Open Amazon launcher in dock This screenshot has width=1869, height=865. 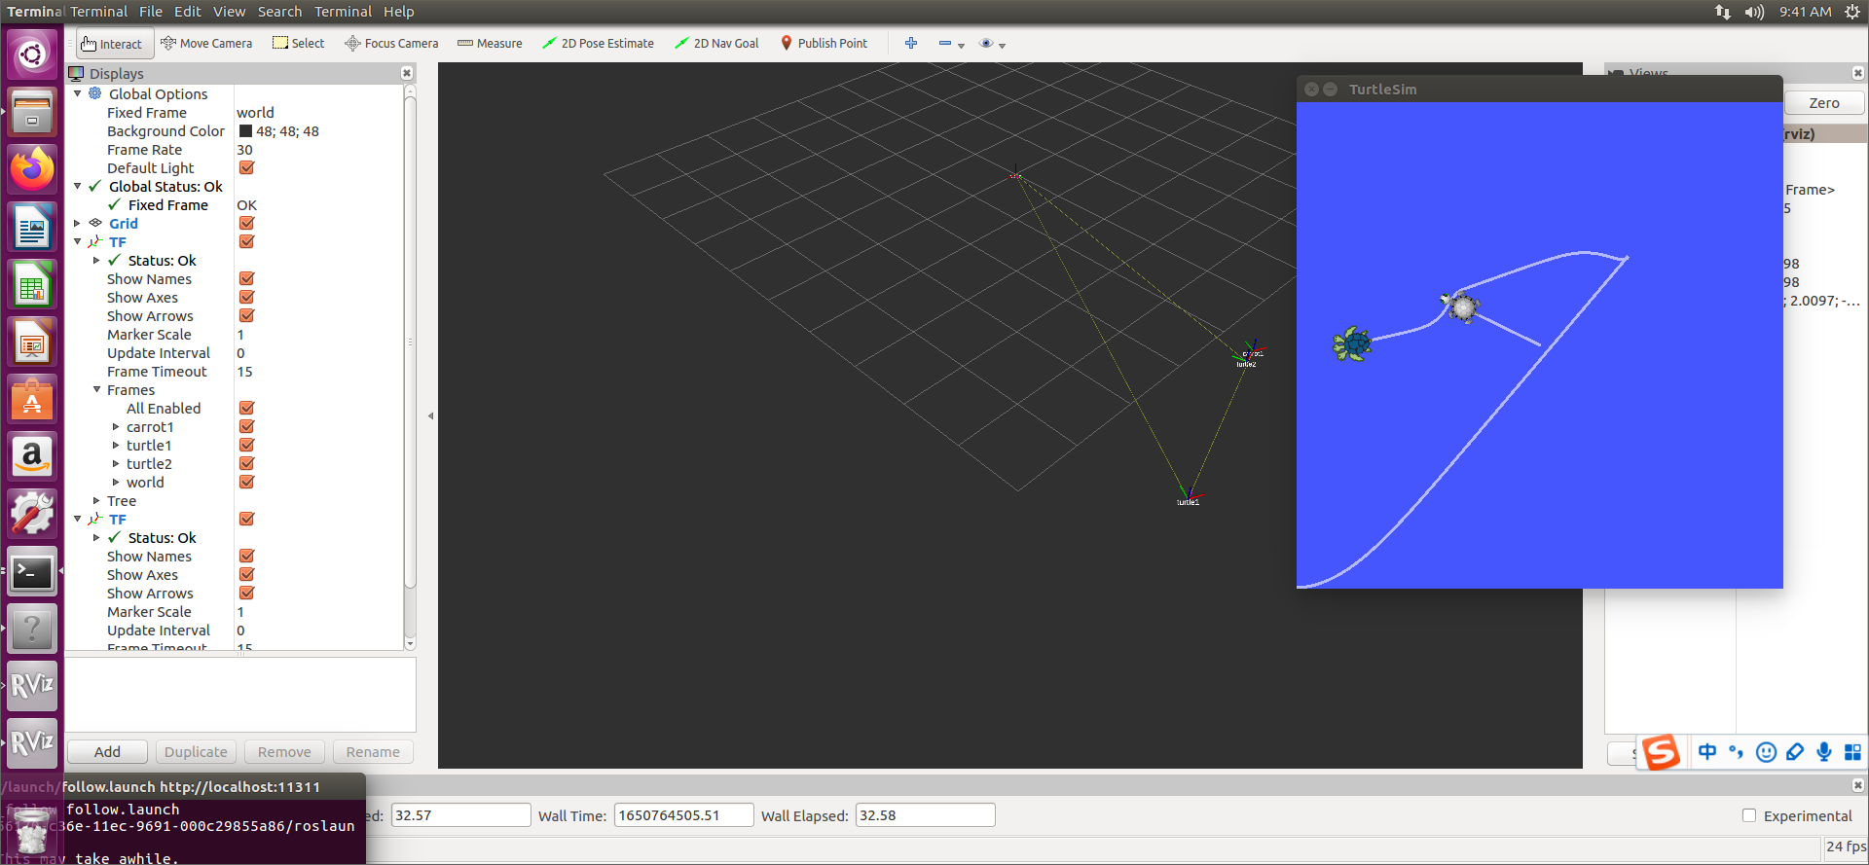coord(32,456)
